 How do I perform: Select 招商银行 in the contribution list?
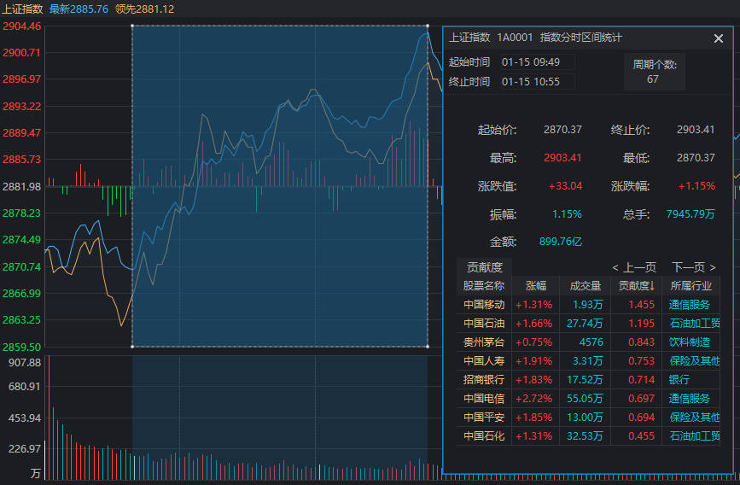[484, 379]
